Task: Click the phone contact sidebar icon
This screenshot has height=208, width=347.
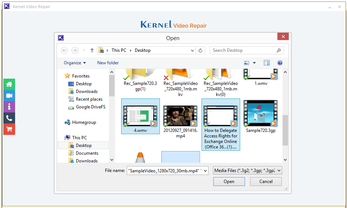Action: click(x=9, y=118)
